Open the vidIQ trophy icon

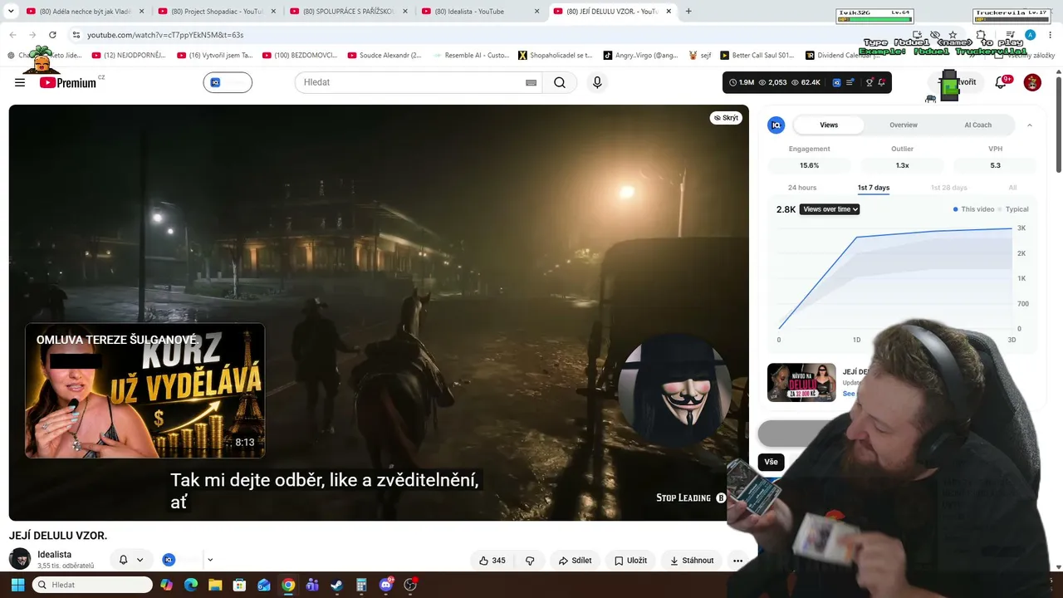click(870, 82)
